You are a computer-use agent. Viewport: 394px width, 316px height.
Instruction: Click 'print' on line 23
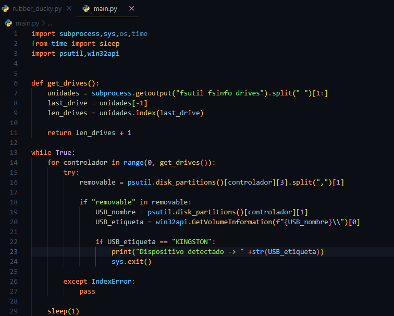[121, 252]
